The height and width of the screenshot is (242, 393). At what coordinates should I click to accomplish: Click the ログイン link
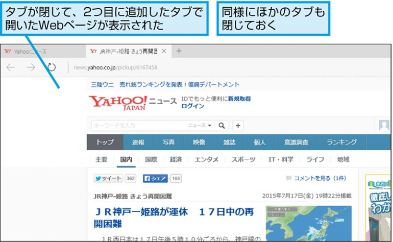coord(193,106)
